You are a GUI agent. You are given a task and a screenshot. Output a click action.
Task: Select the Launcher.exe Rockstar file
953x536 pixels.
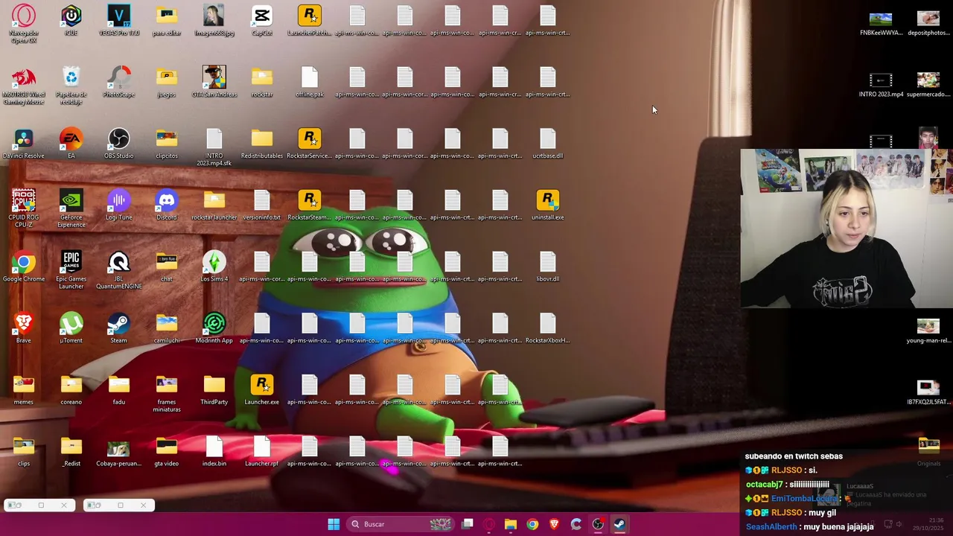pyautogui.click(x=262, y=389)
